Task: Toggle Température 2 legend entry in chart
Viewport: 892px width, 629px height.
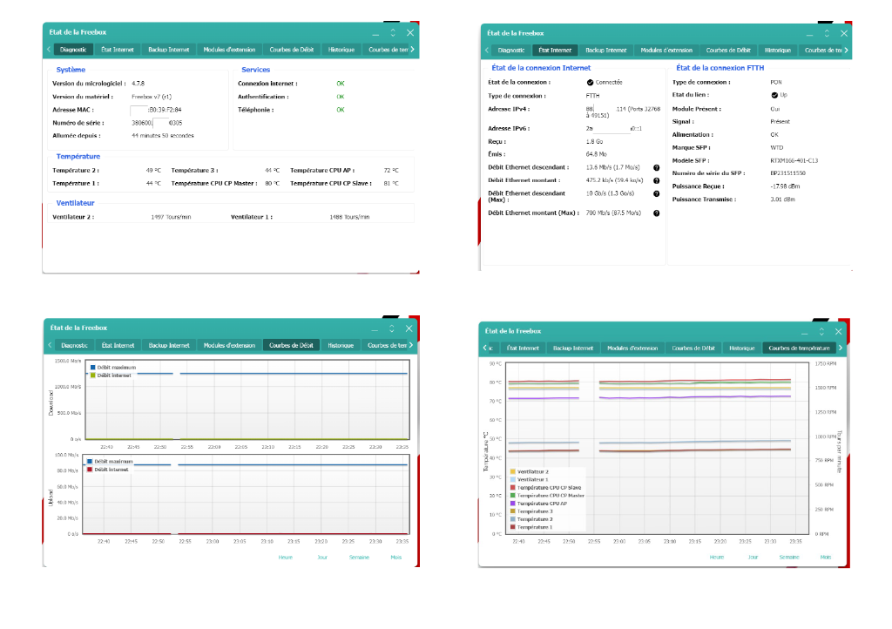Action: coord(531,519)
